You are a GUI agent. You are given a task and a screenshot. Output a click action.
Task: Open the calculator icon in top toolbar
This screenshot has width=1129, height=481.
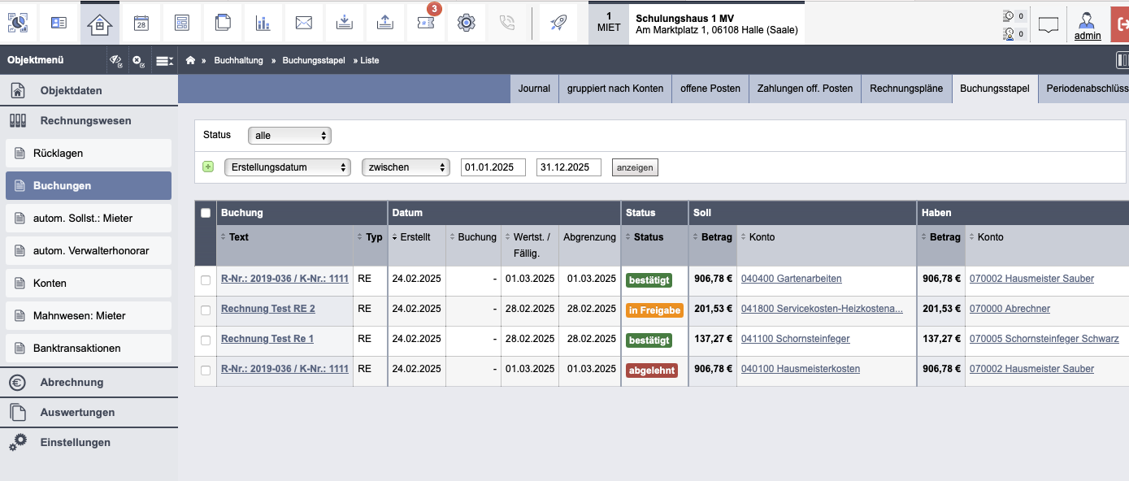[x=182, y=23]
